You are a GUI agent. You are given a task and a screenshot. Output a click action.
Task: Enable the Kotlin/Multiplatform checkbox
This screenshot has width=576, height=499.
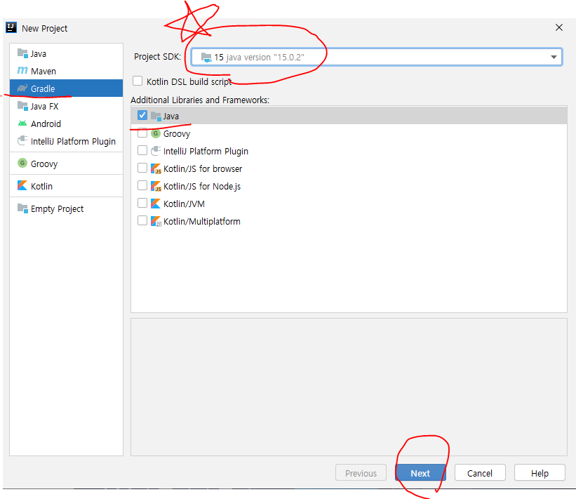[x=142, y=220]
